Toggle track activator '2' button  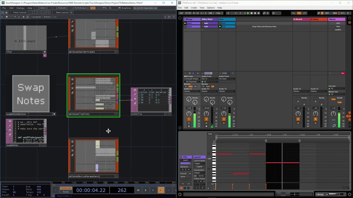(x=206, y=119)
